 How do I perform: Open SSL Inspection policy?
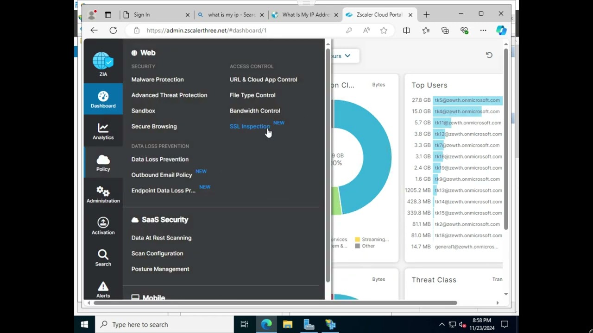point(250,126)
